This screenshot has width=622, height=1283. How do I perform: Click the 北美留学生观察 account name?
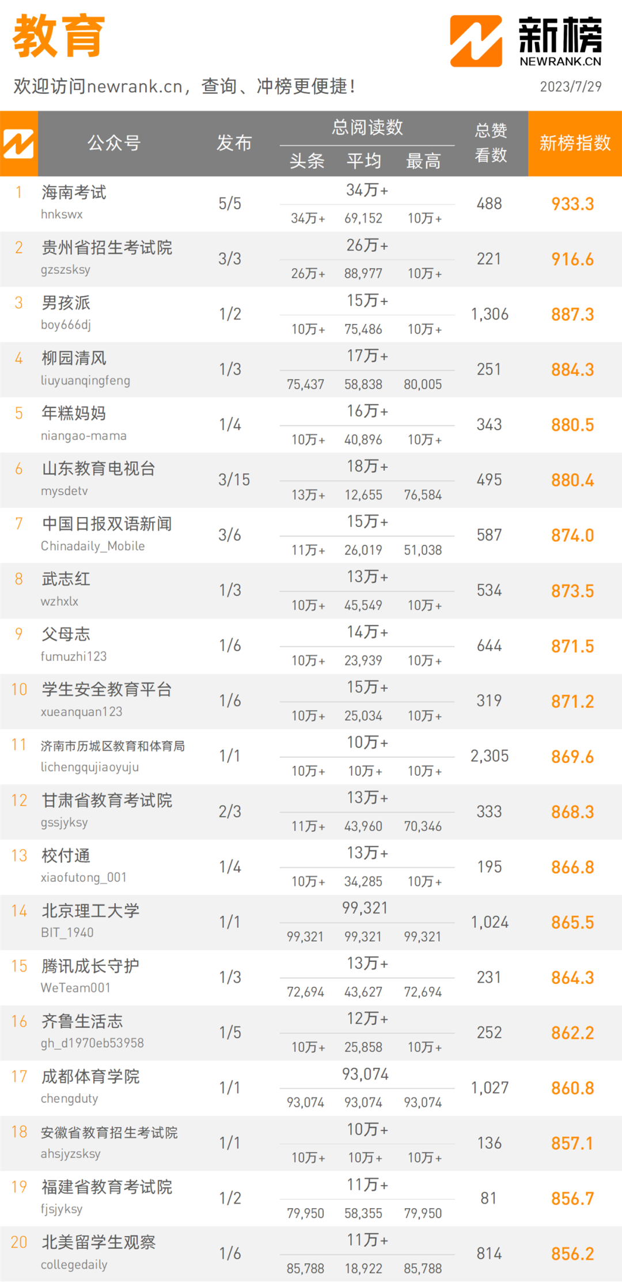pyautogui.click(x=98, y=1242)
